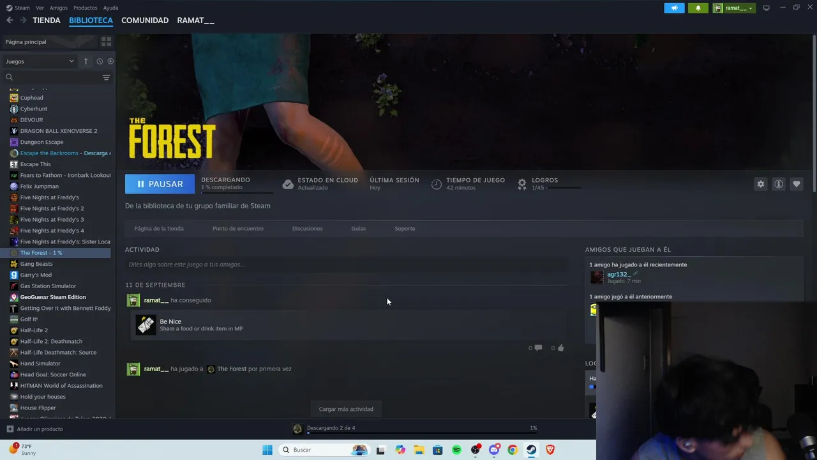The width and height of the screenshot is (817, 460).
Task: Open Spotify from the taskbar
Action: [456, 450]
